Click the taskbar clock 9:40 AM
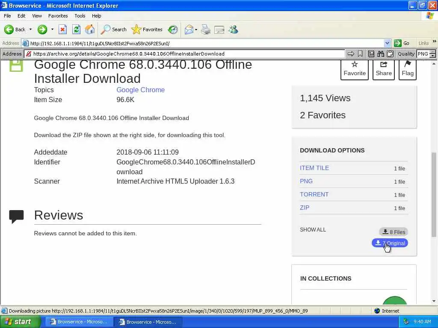The image size is (438, 328). coord(422,322)
